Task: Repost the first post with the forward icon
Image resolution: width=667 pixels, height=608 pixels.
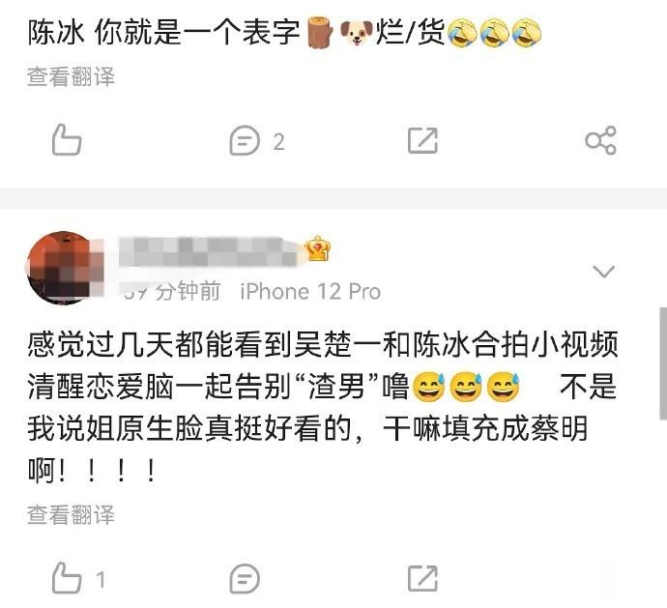Action: (422, 140)
